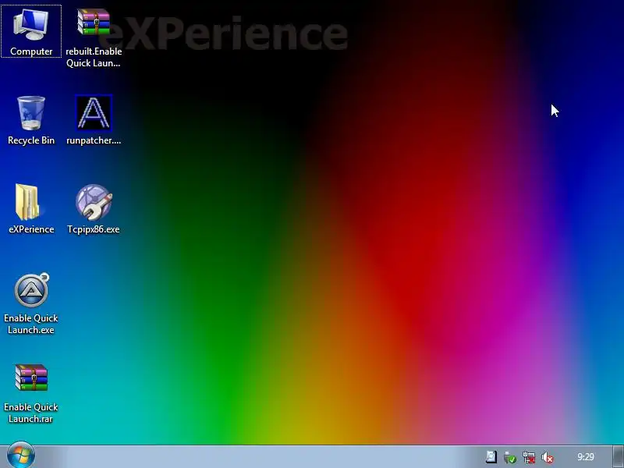
Task: Click the 9:29 taskbar clock
Action: (x=586, y=457)
